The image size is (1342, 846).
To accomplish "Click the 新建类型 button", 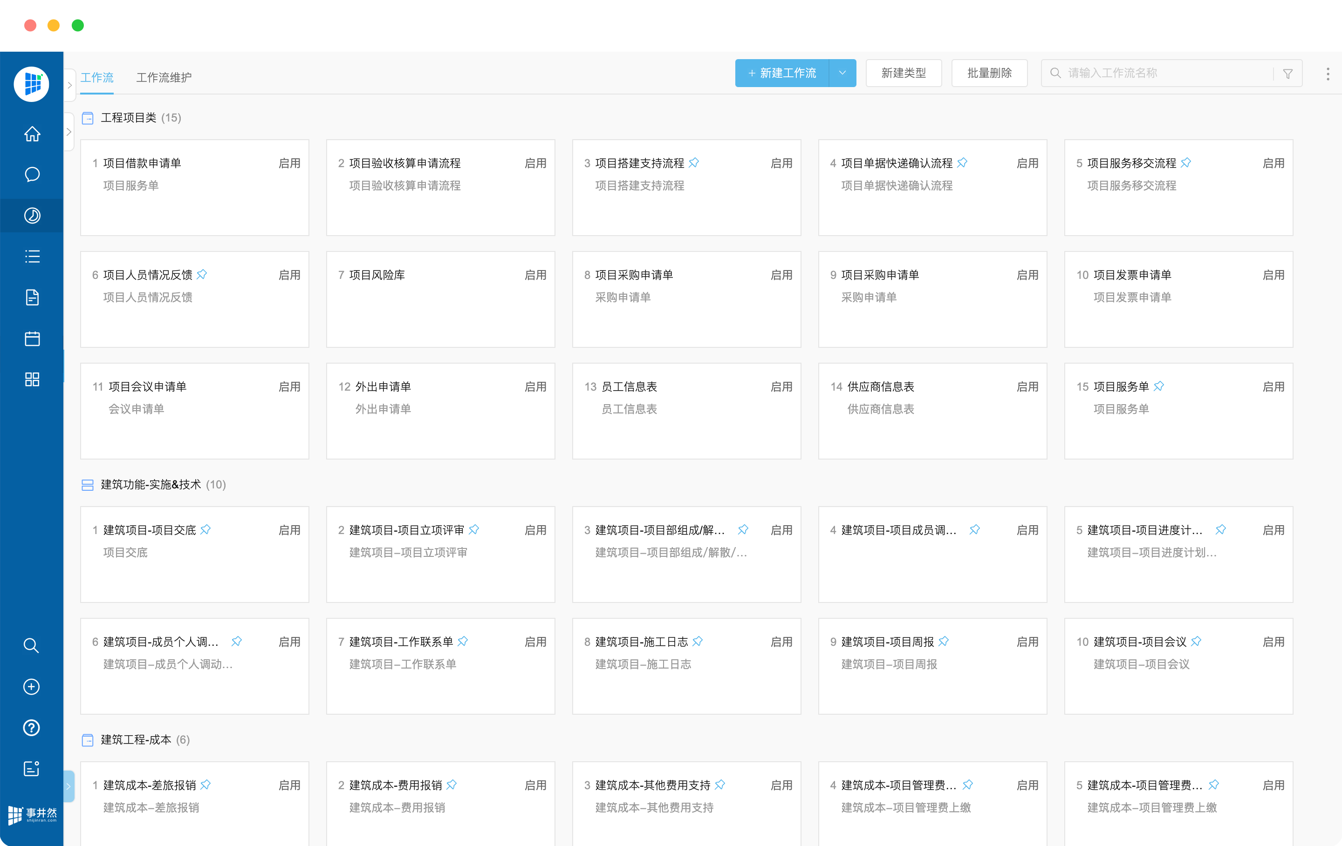I will [x=903, y=73].
